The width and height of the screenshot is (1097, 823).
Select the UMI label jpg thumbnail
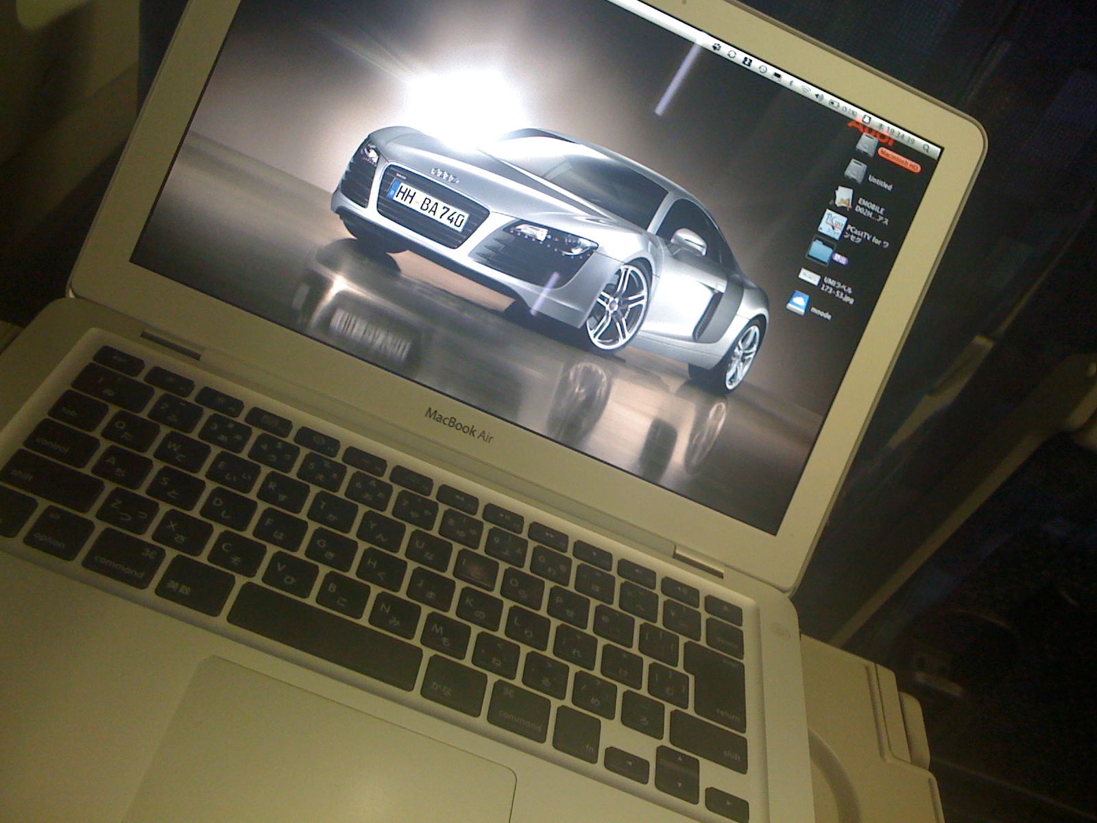[810, 277]
